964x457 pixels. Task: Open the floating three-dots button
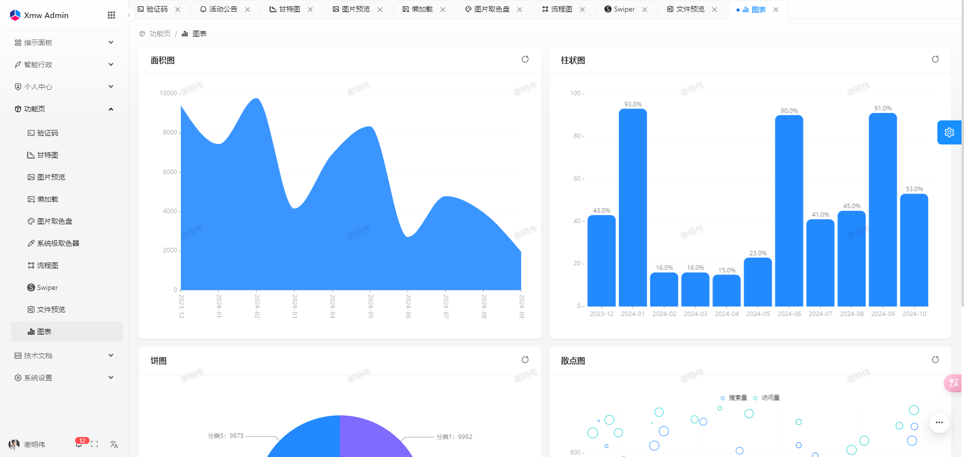point(939,422)
